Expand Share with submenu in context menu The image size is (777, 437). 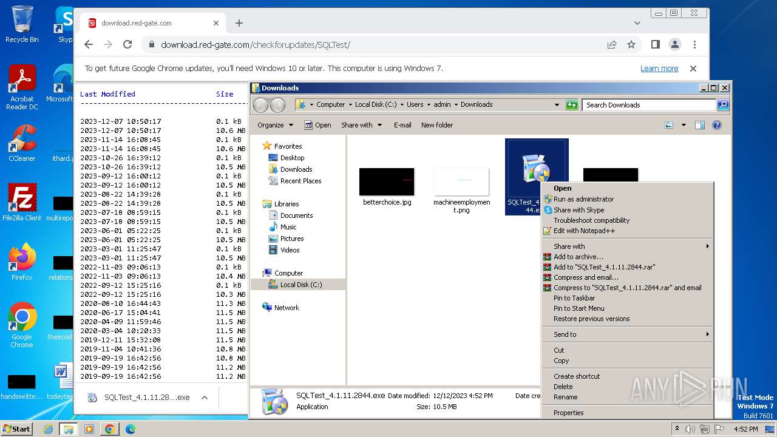tap(627, 246)
